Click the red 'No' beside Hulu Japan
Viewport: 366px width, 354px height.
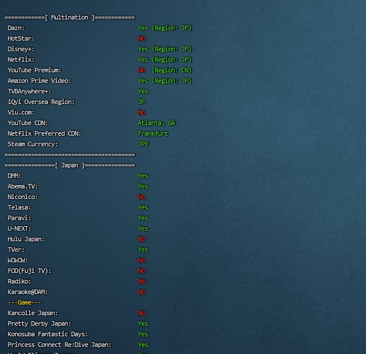point(142,240)
